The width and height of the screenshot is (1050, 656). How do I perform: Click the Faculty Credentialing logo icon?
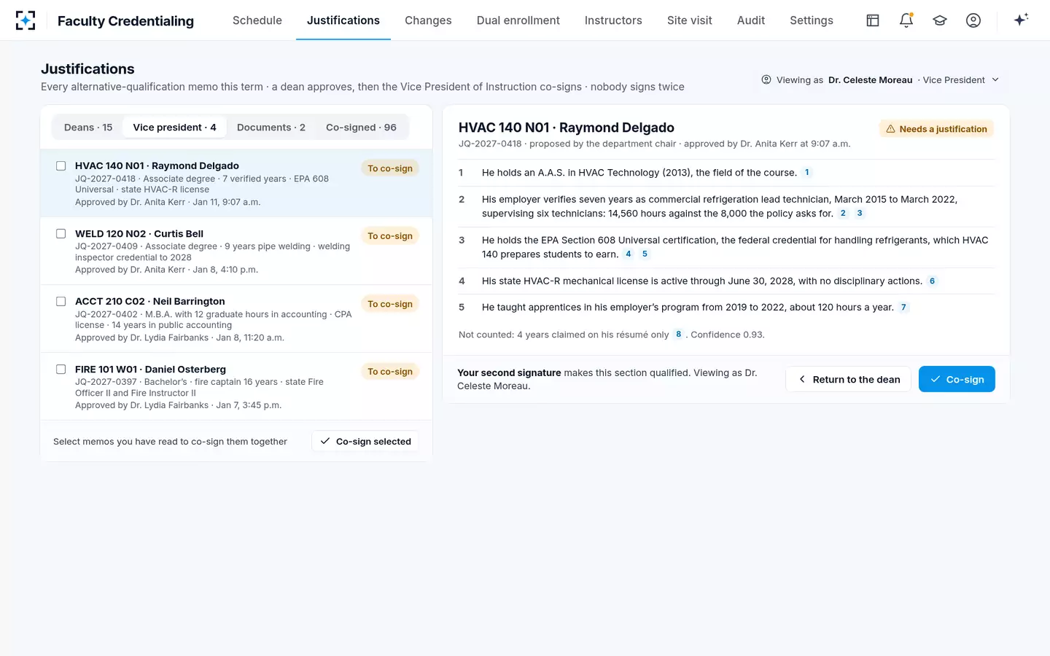26,20
